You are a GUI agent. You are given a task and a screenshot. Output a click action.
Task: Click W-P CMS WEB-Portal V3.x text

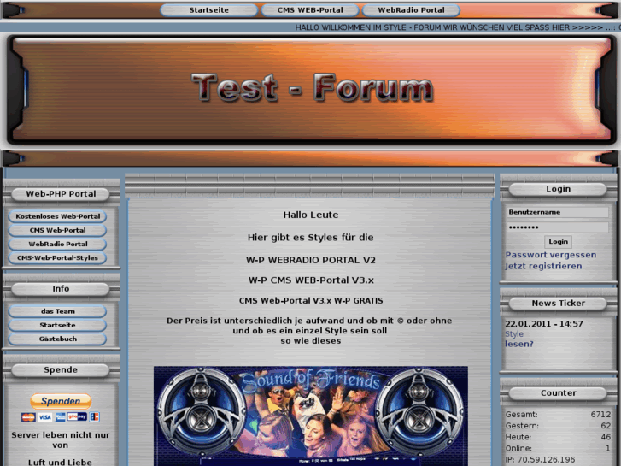click(311, 280)
